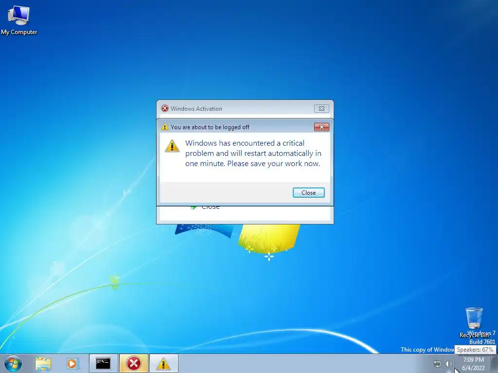The image size is (498, 373).
Task: Click the warning triangle beside the critical problem message
Action: click(x=172, y=146)
